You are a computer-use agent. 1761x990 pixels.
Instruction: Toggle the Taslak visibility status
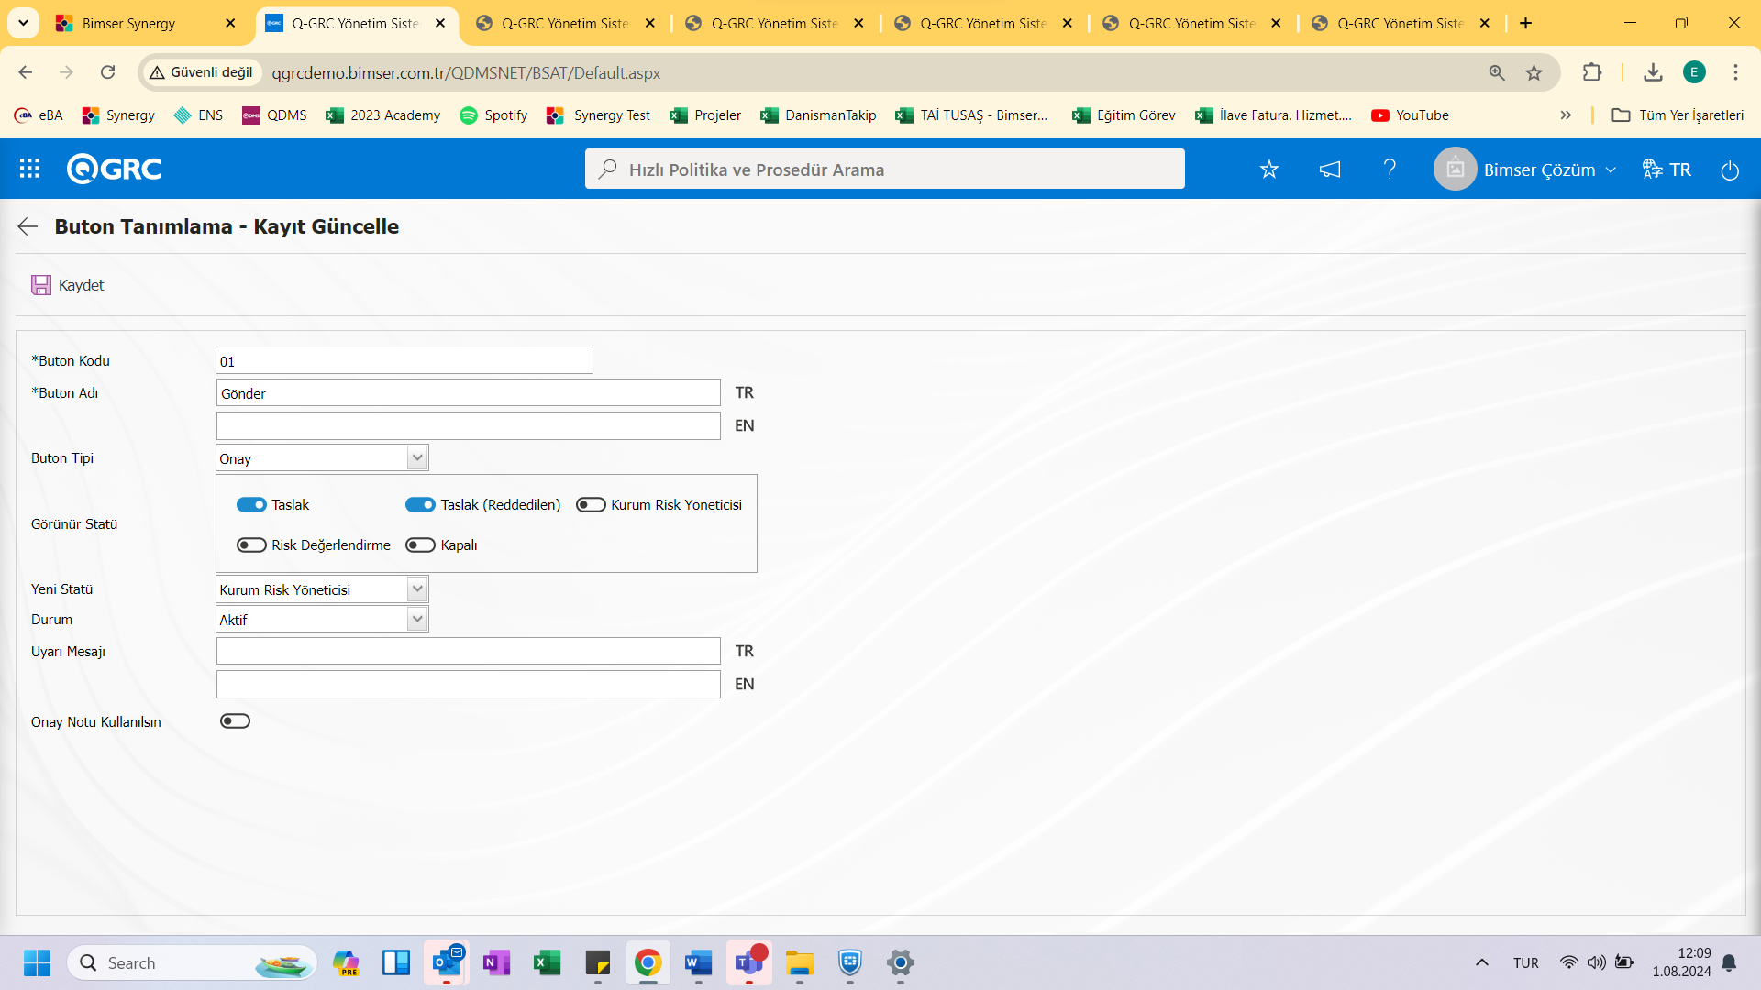point(250,504)
